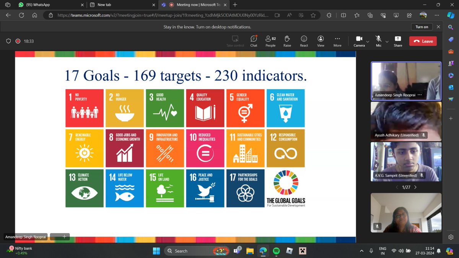
Task: Open the Windows Start menu
Action: (156, 251)
